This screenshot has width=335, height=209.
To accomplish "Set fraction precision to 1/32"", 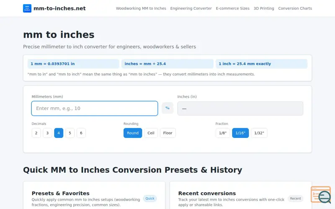I will [x=259, y=133].
